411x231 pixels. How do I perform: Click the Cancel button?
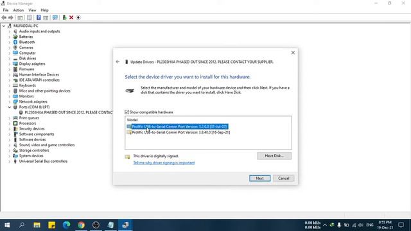click(x=284, y=178)
